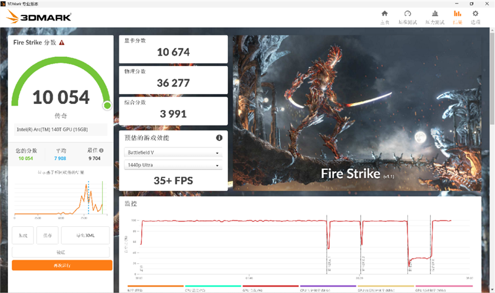The height and width of the screenshot is (293, 495).
Task: Click the red warning triangle beside Fire Strike score
Action: click(62, 43)
